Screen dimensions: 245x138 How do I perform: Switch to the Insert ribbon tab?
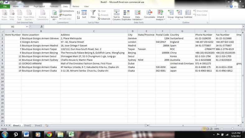click(x=26, y=7)
